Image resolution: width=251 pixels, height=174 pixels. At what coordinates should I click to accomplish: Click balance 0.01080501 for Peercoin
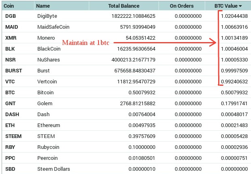point(142,158)
